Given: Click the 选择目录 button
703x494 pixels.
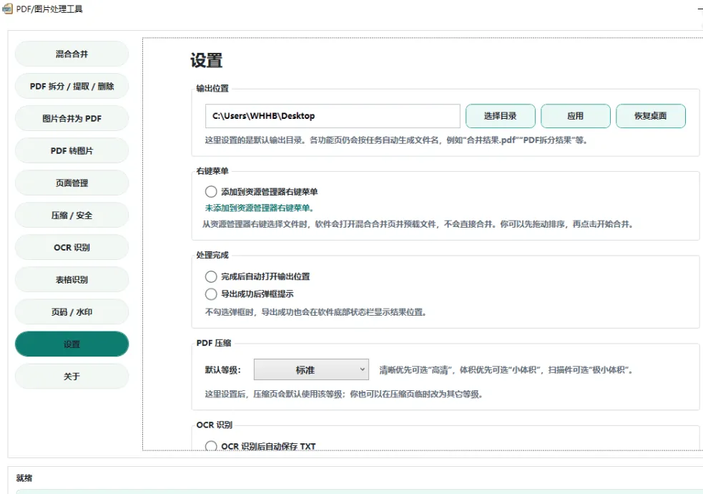Looking at the screenshot, I should [501, 116].
